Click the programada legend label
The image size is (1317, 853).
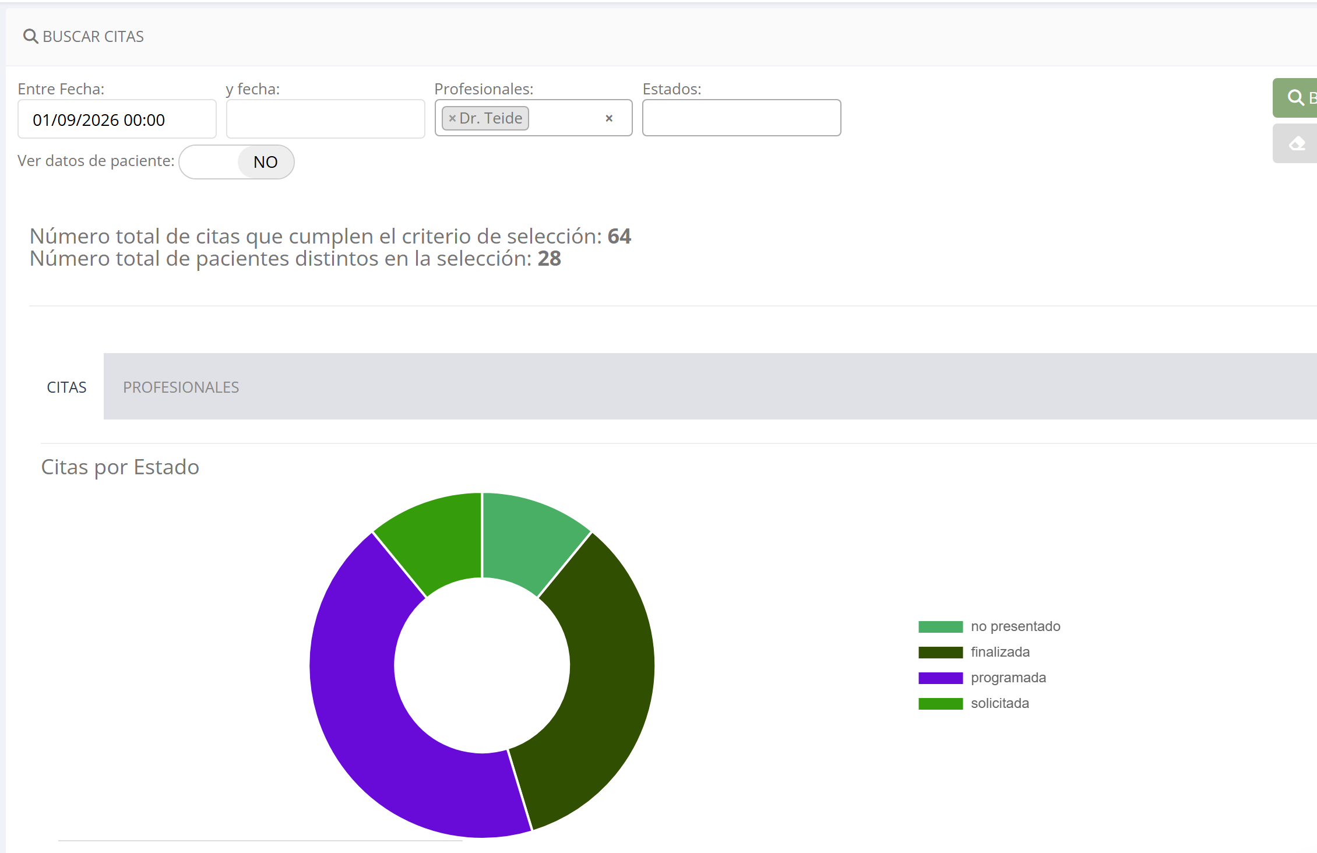coord(1008,678)
